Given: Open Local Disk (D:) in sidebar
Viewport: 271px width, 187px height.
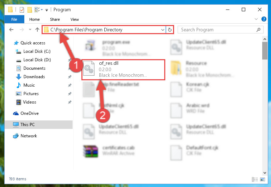Looking at the screenshot, I should point(37,60).
